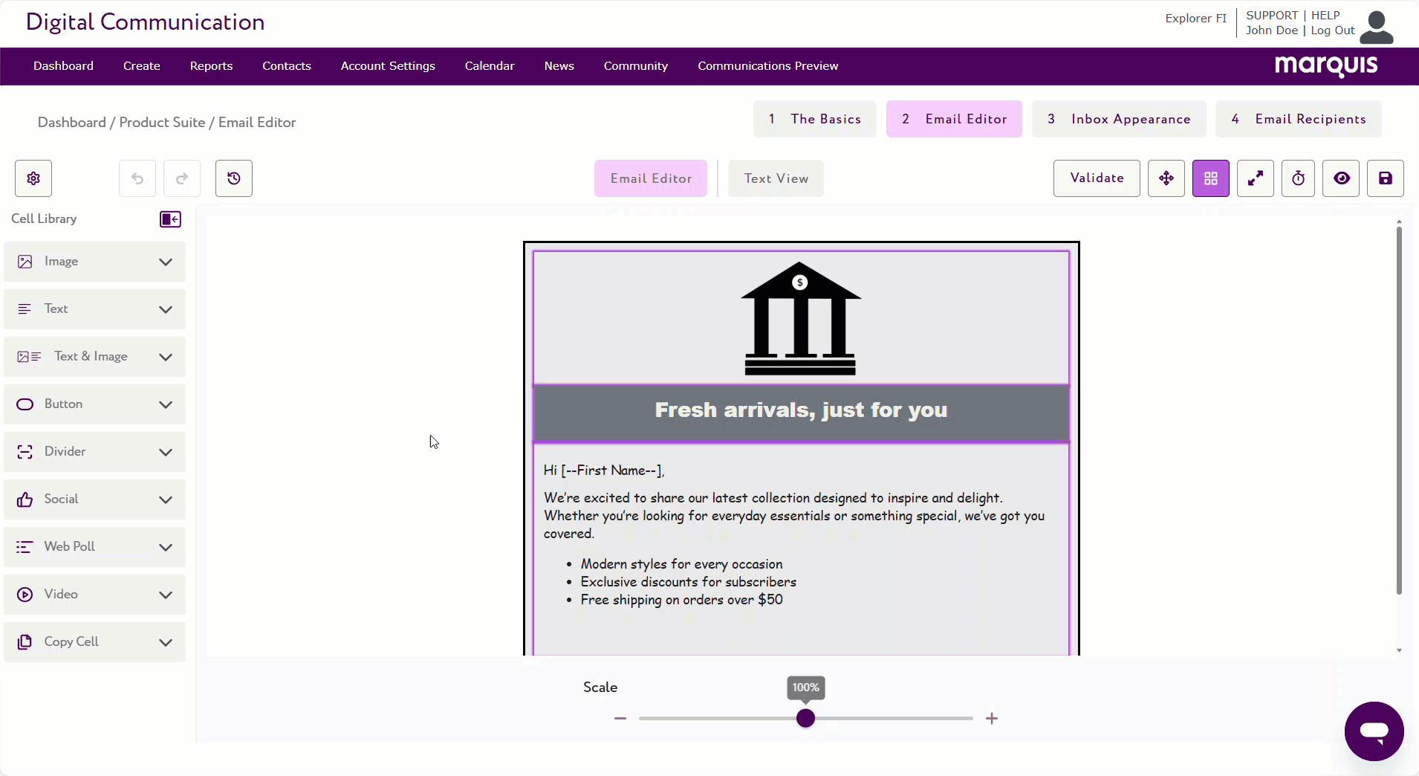Click the Scale slider handle

pyautogui.click(x=805, y=718)
